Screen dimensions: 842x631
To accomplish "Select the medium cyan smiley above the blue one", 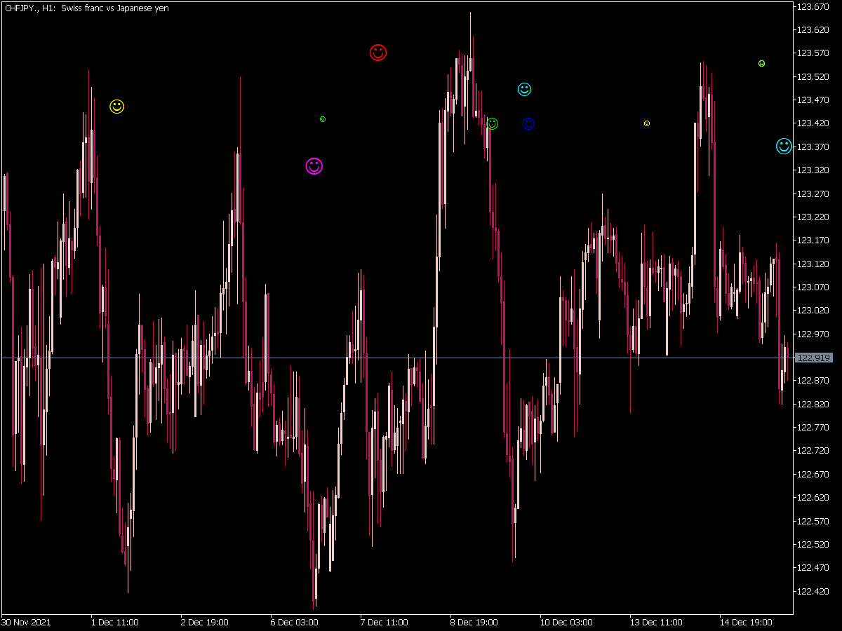I will coord(524,89).
